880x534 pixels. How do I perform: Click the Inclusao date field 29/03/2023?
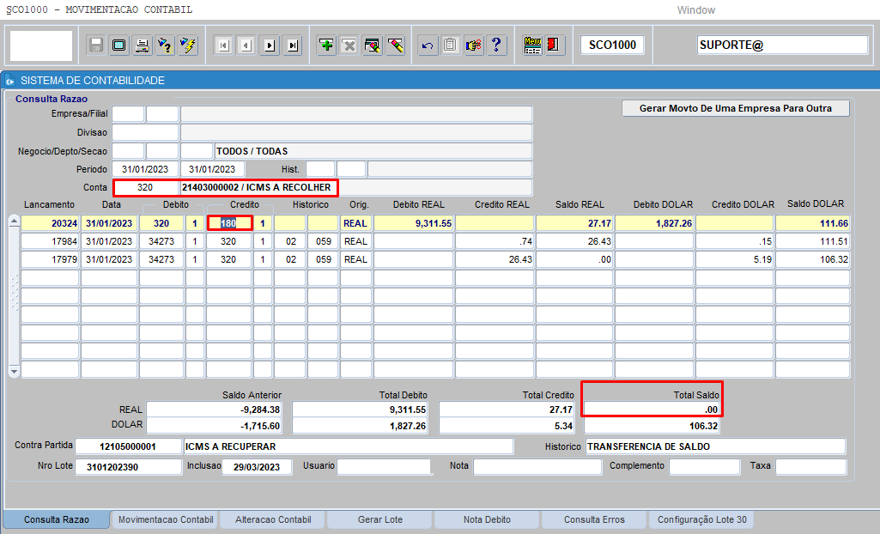[257, 467]
